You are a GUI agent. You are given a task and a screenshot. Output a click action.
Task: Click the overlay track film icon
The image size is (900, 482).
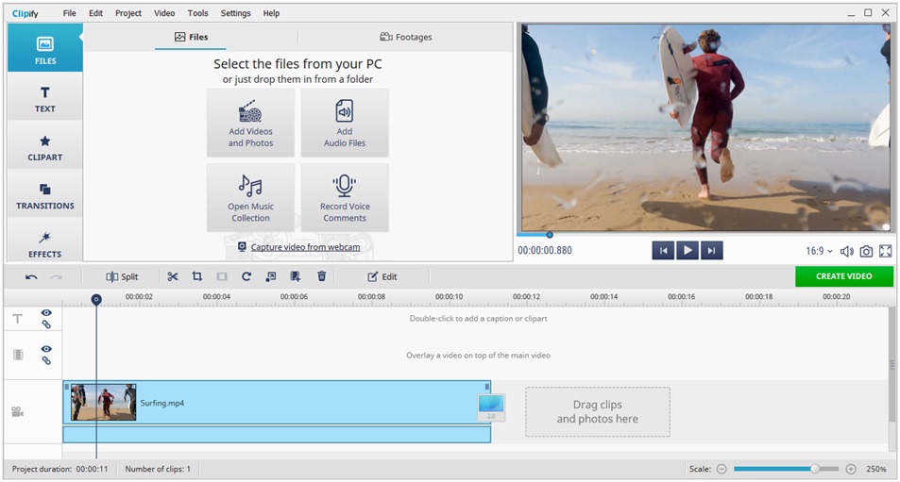click(x=18, y=355)
